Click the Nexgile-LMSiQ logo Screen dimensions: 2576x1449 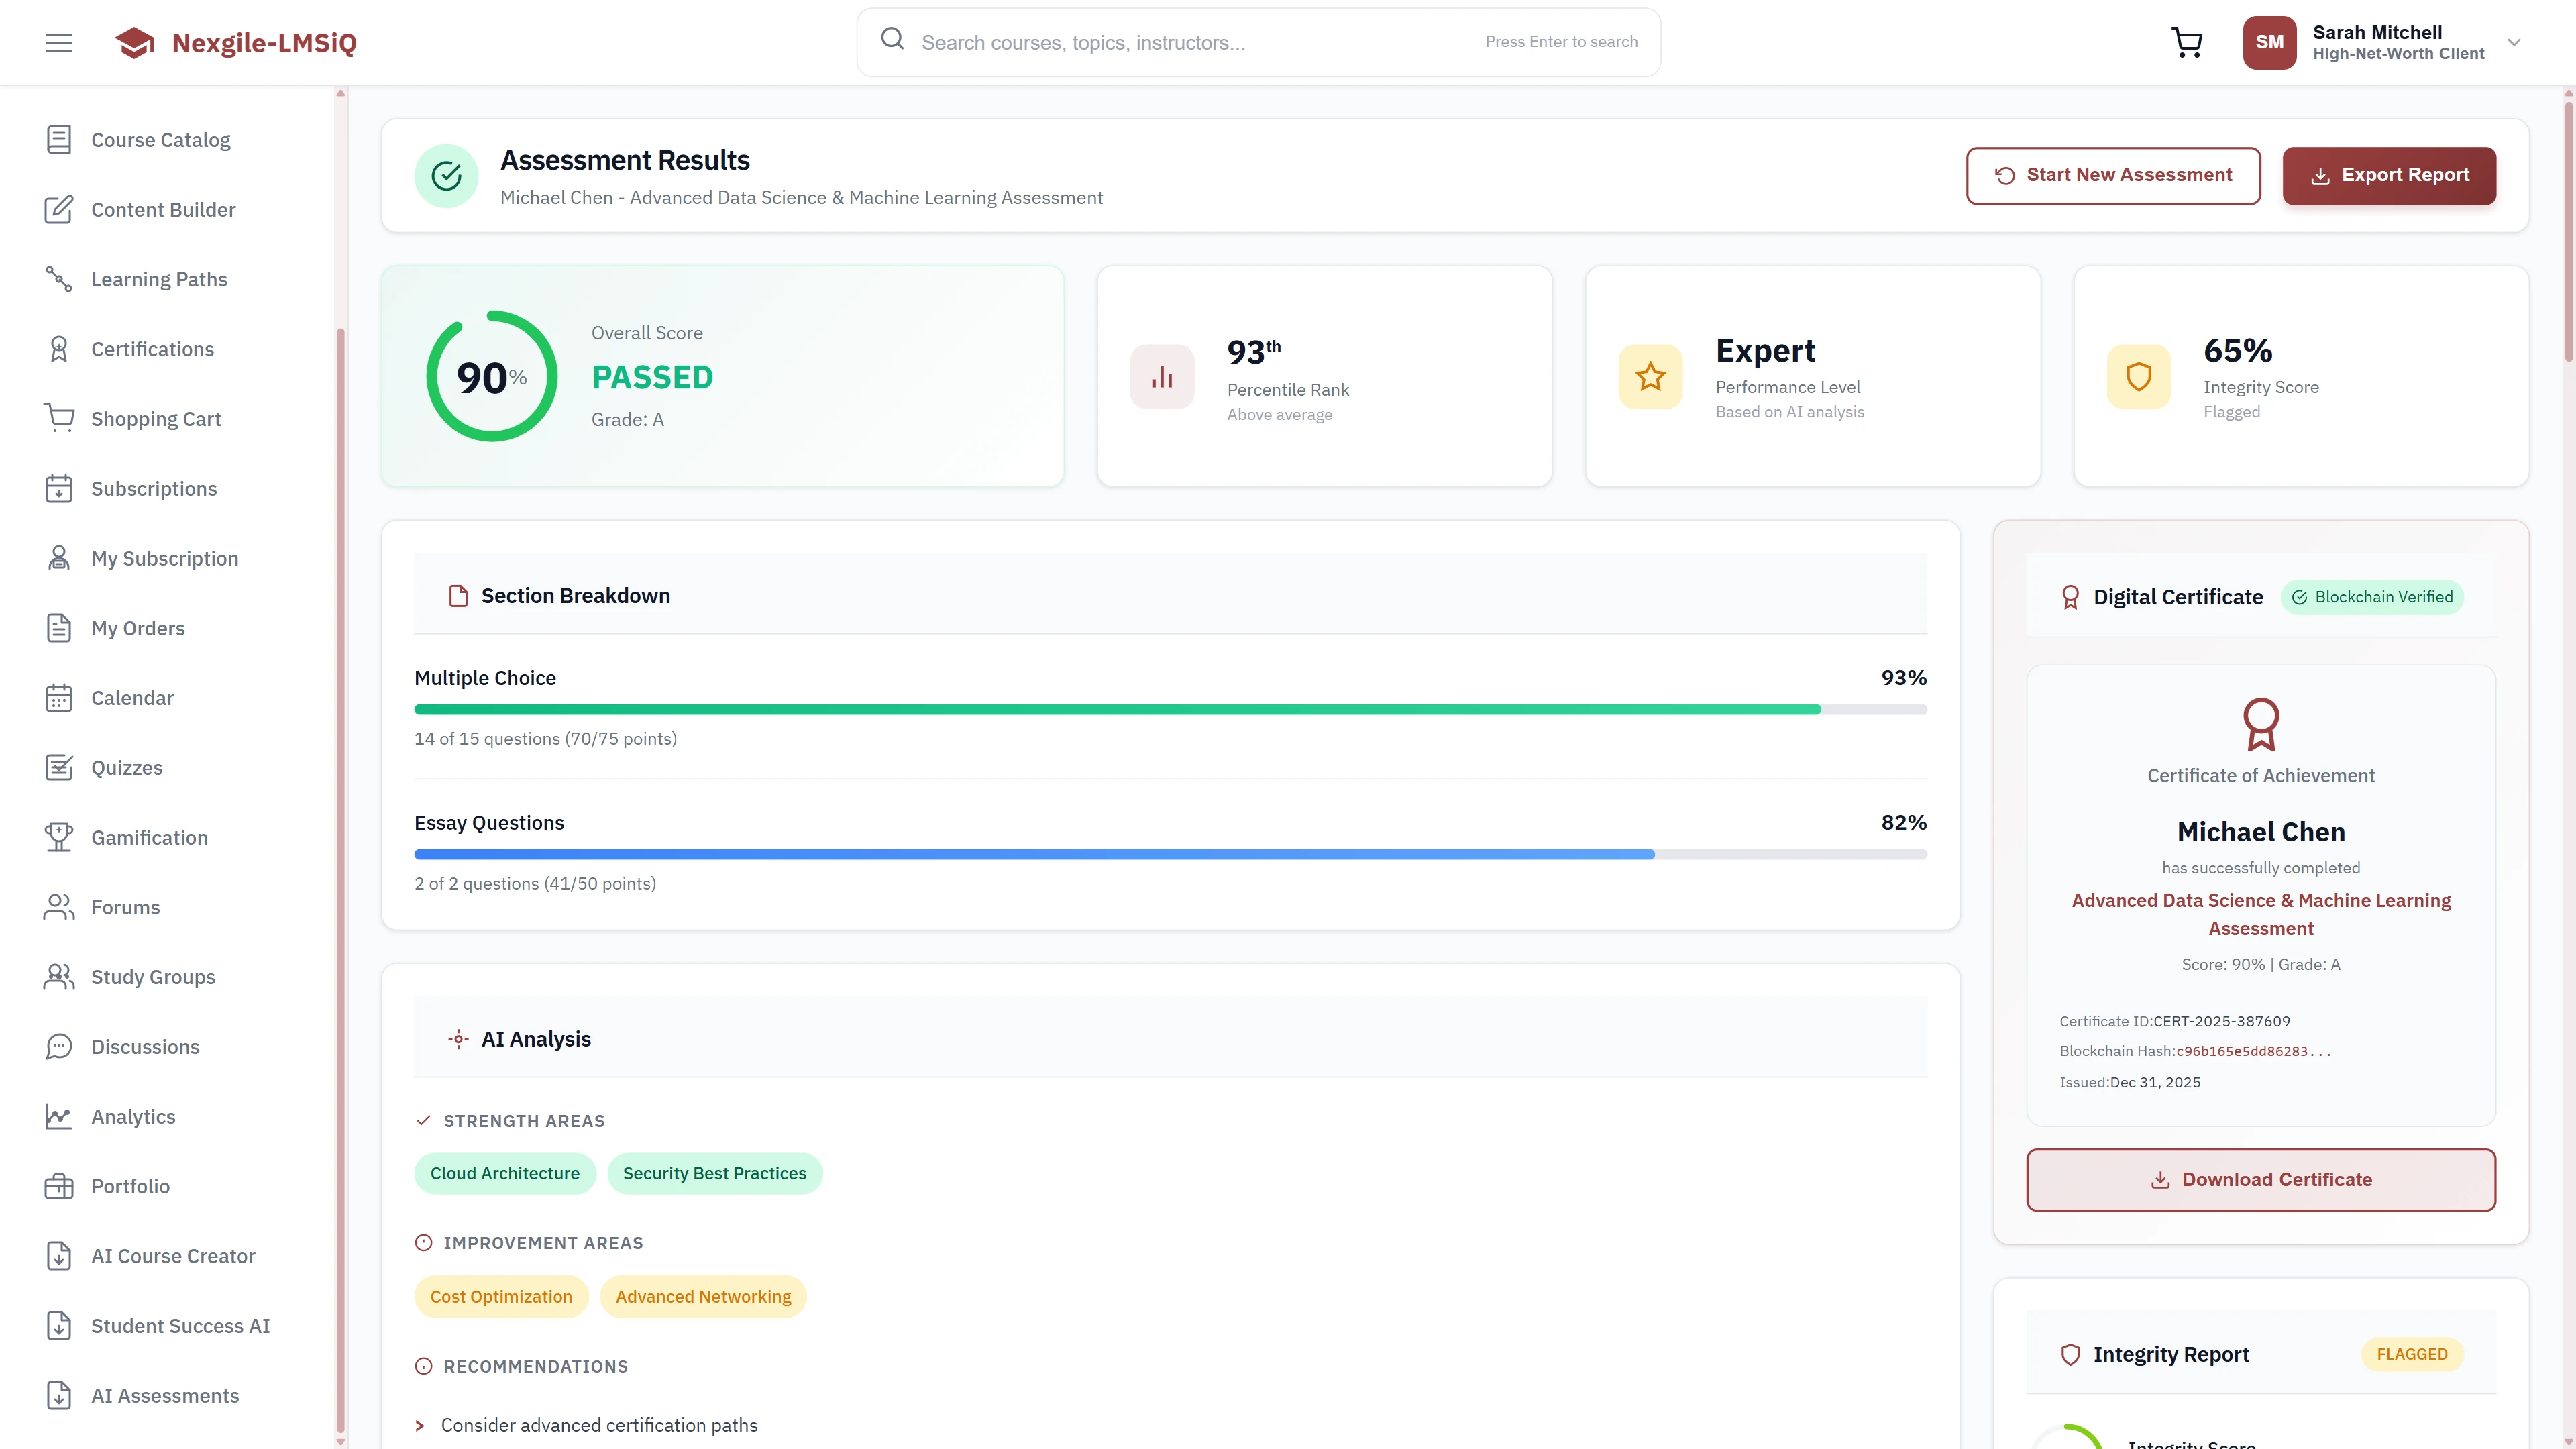236,42
